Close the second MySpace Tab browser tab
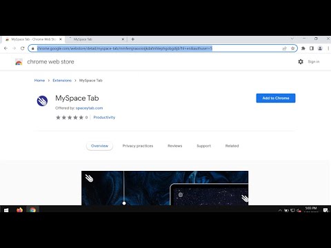 123,39
